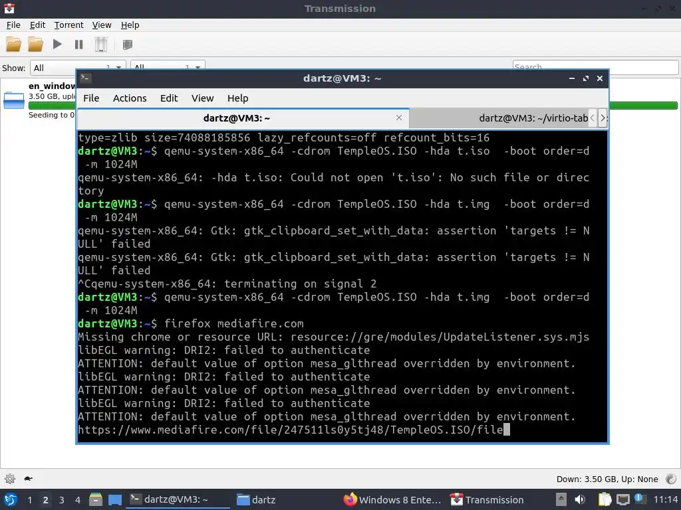Close the terminal window
The width and height of the screenshot is (681, 510).
point(599,78)
